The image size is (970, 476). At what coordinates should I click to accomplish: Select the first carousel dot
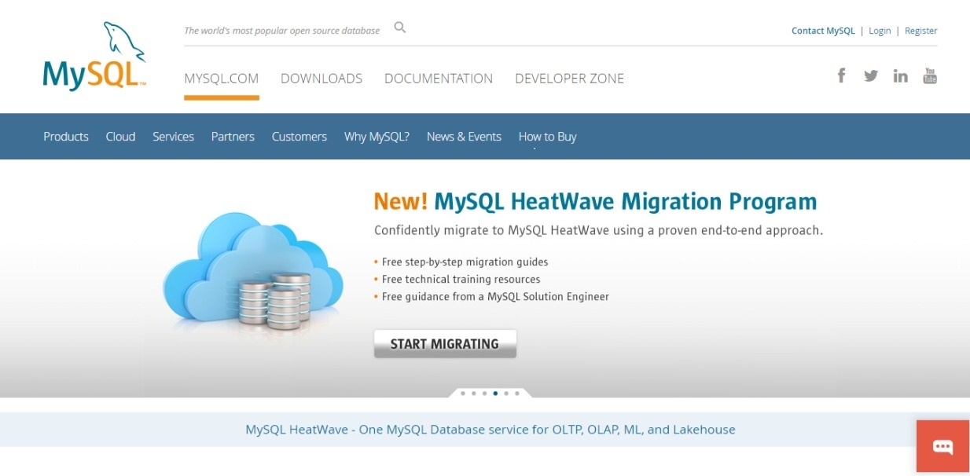(x=463, y=393)
